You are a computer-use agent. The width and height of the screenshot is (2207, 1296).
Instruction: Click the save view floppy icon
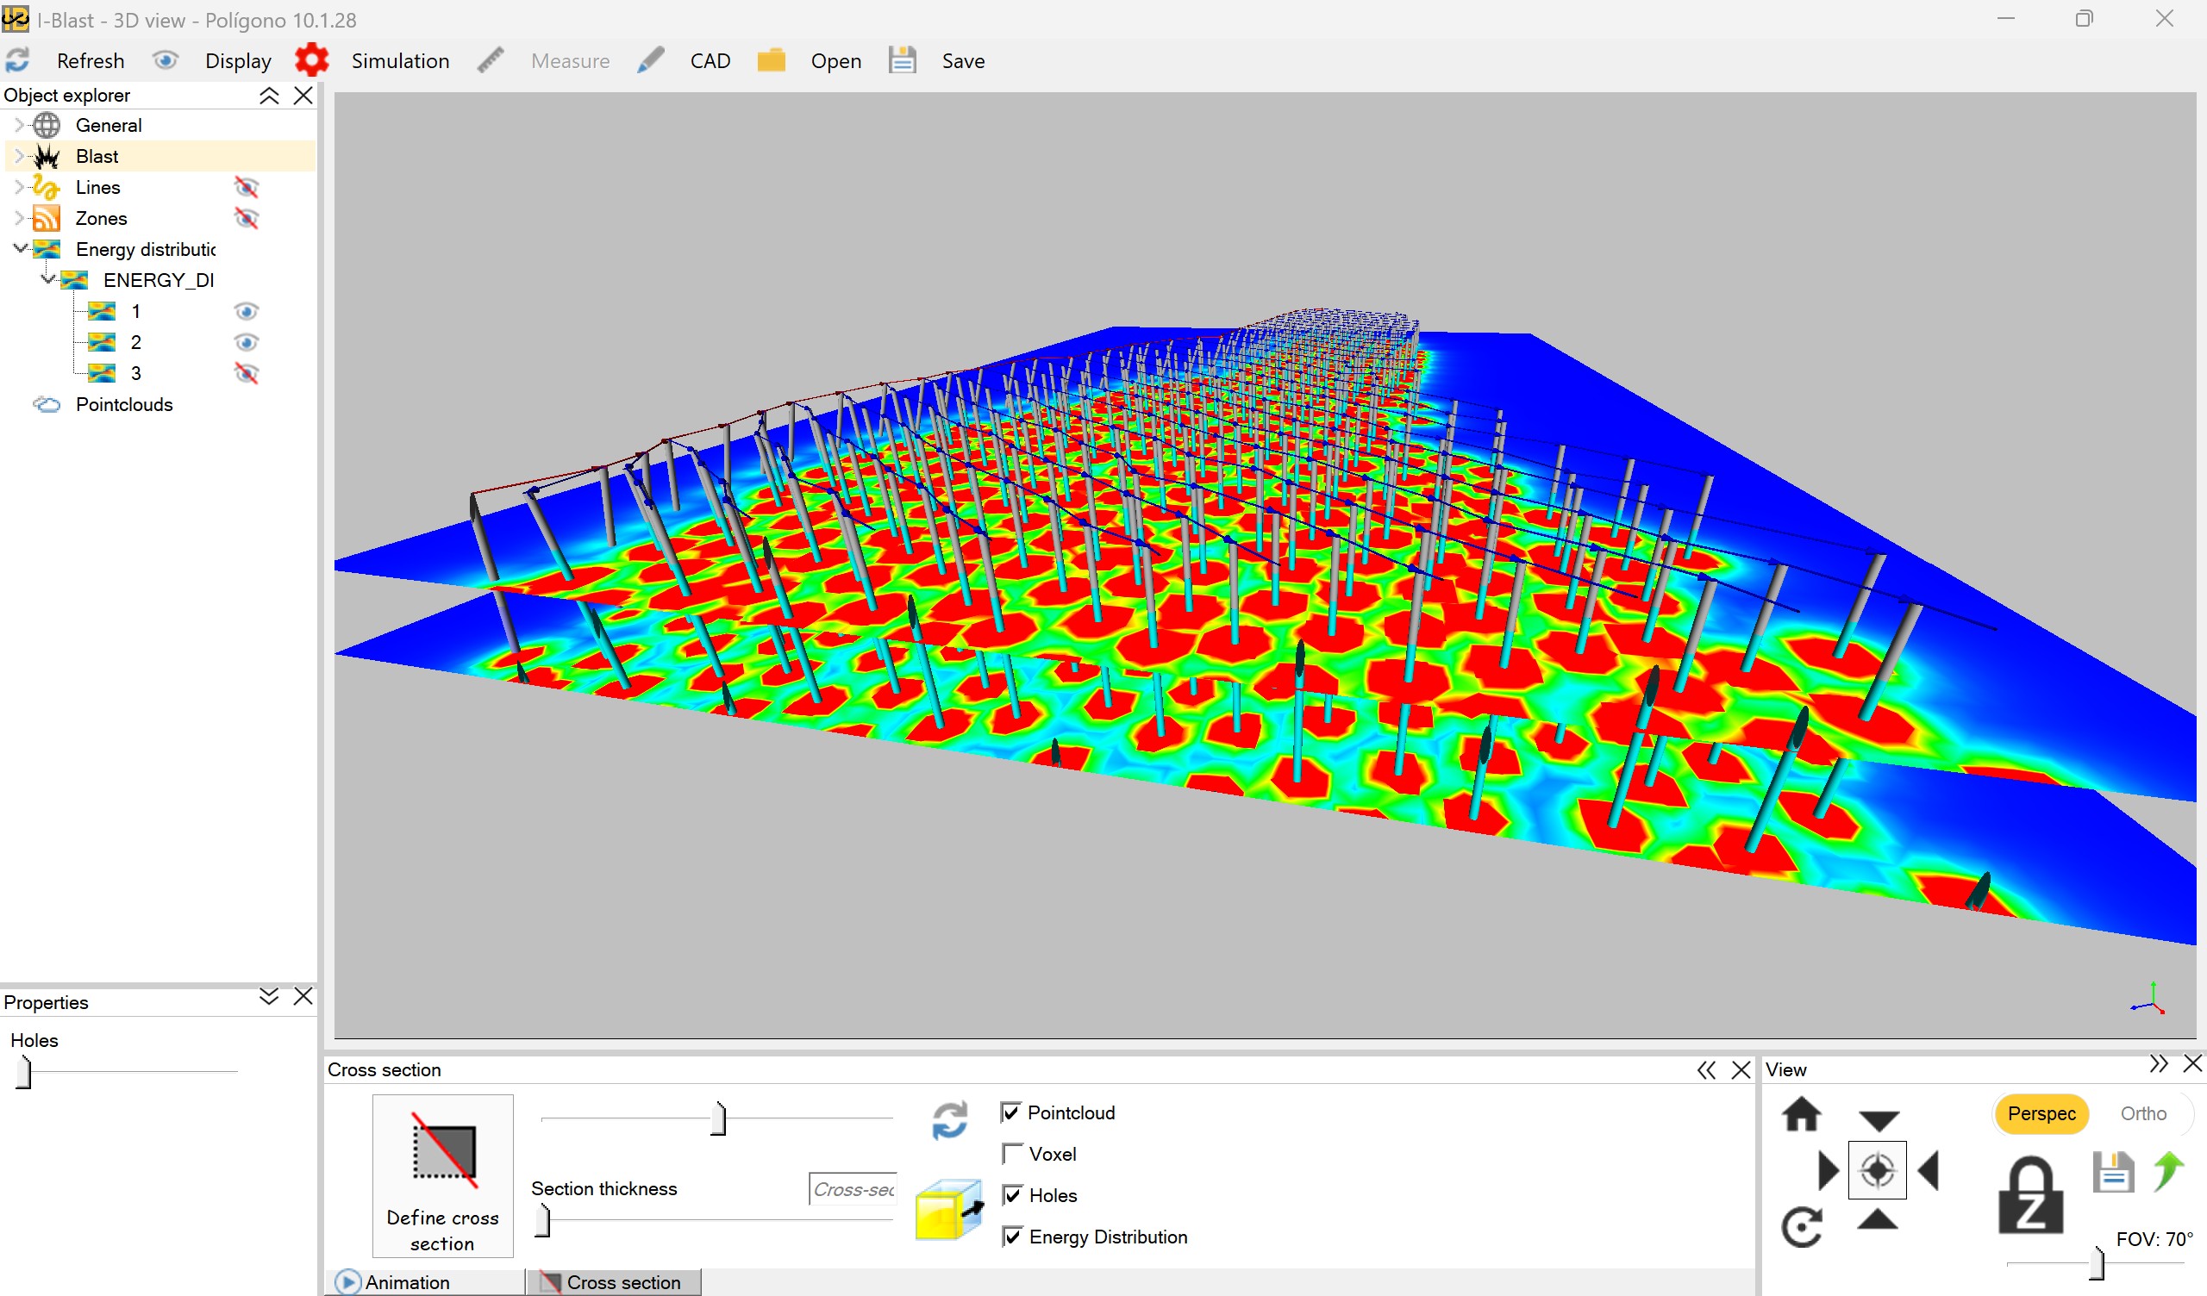(2113, 1174)
